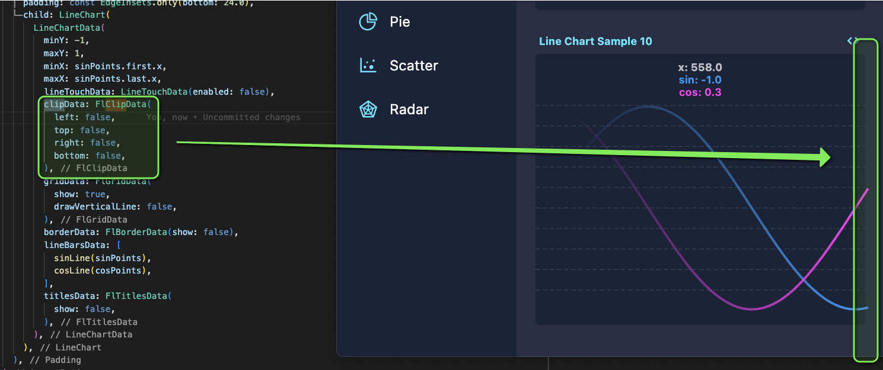Select the Radar entry in the chart menu
The width and height of the screenshot is (883, 370).
coord(409,109)
